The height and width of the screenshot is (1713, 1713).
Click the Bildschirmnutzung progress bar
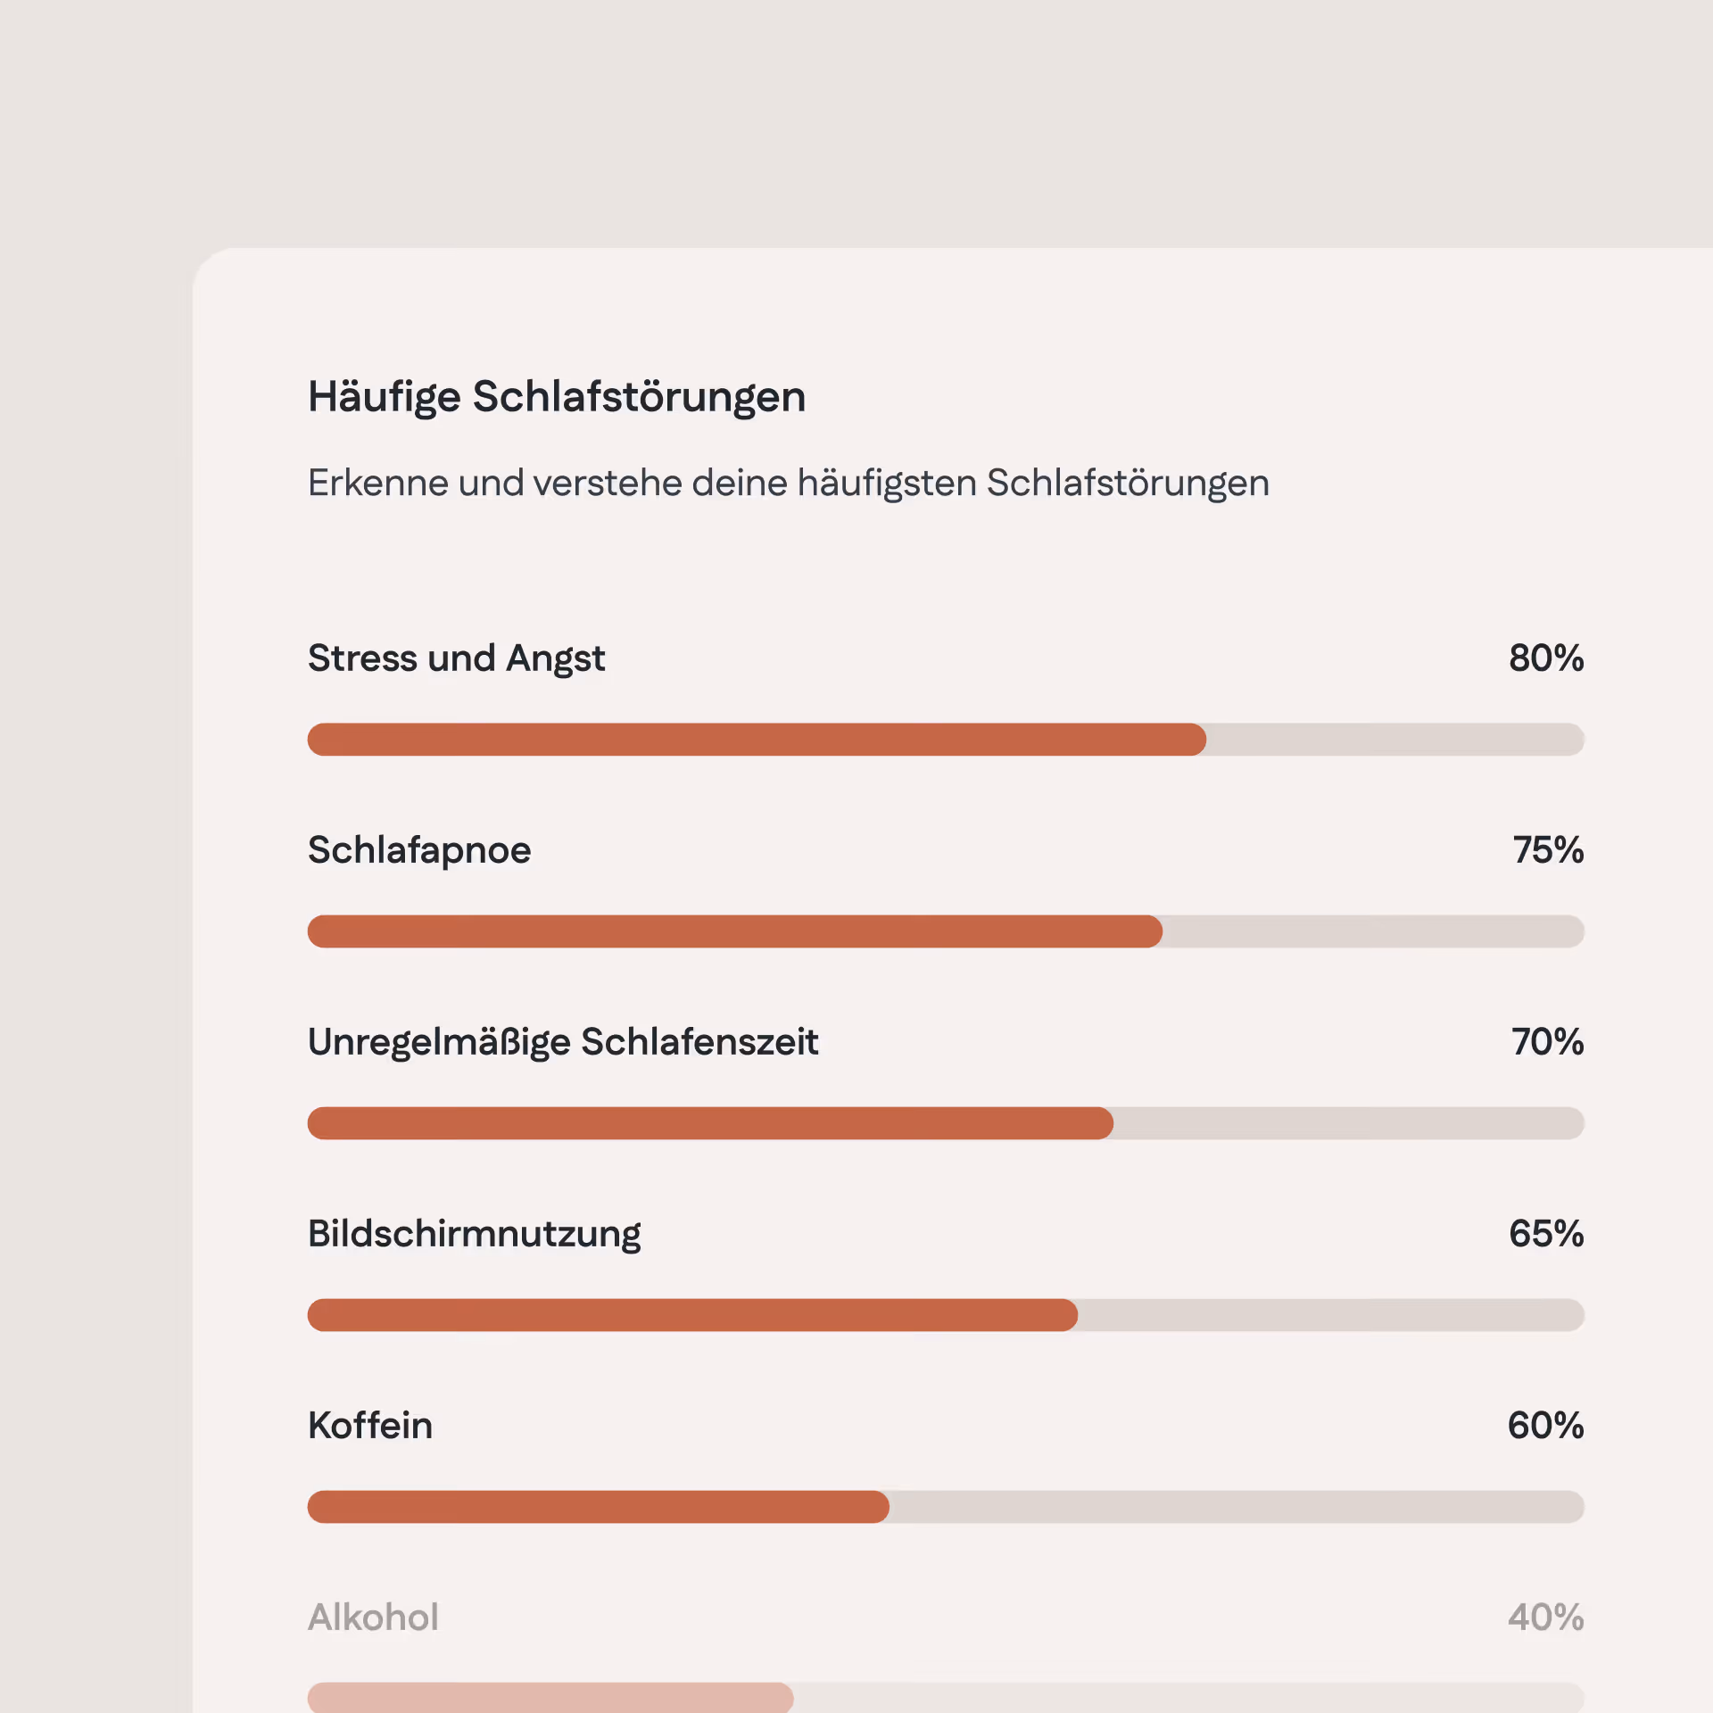click(946, 1315)
